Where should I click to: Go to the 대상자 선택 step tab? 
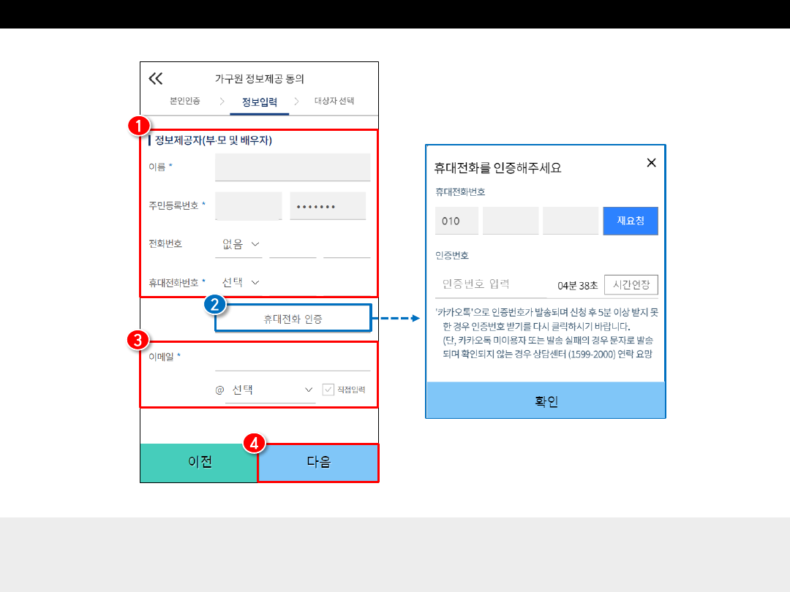[334, 102]
